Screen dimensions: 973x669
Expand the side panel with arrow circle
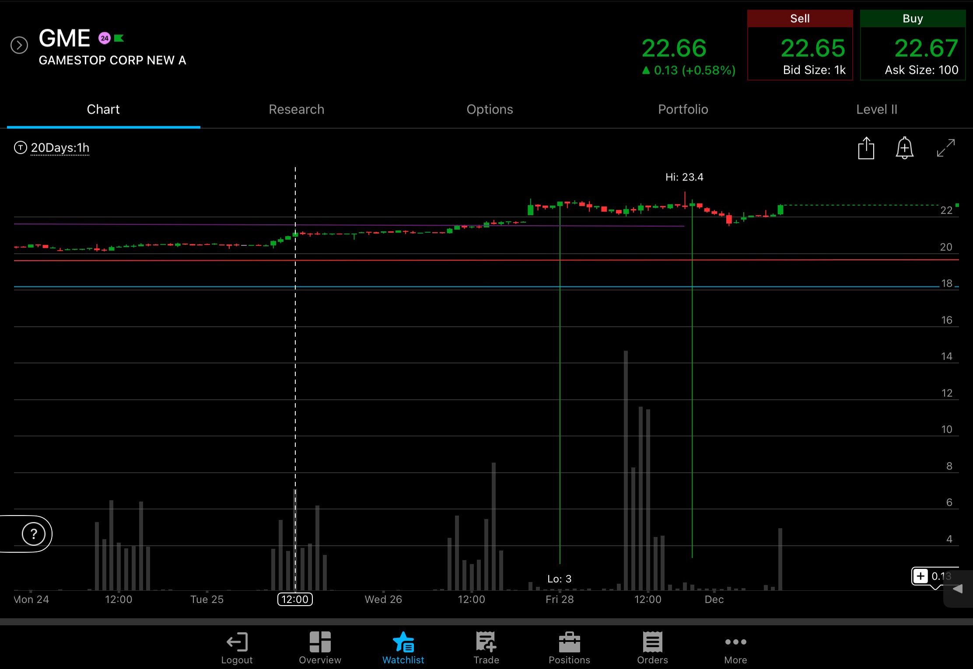(19, 45)
